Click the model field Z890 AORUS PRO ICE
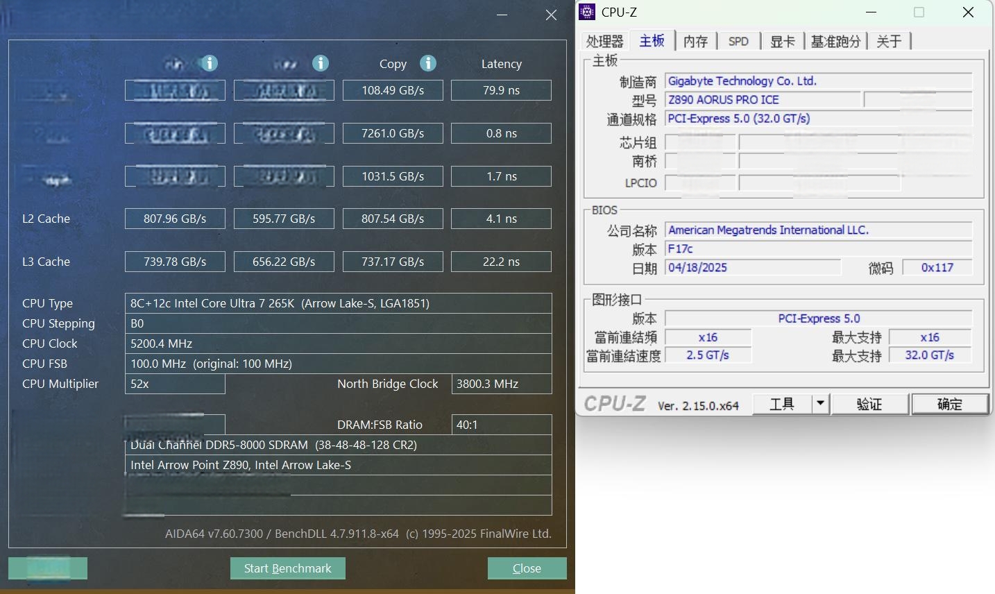The width and height of the screenshot is (995, 594). pos(763,100)
